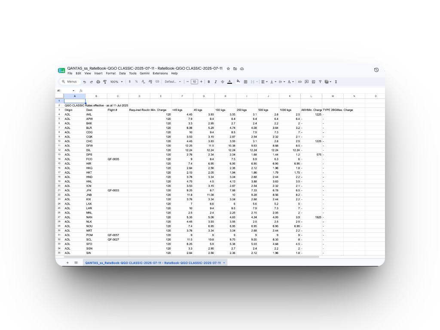Toggle strikethrough formatting
This screenshot has height=330, width=440.
(222, 82)
